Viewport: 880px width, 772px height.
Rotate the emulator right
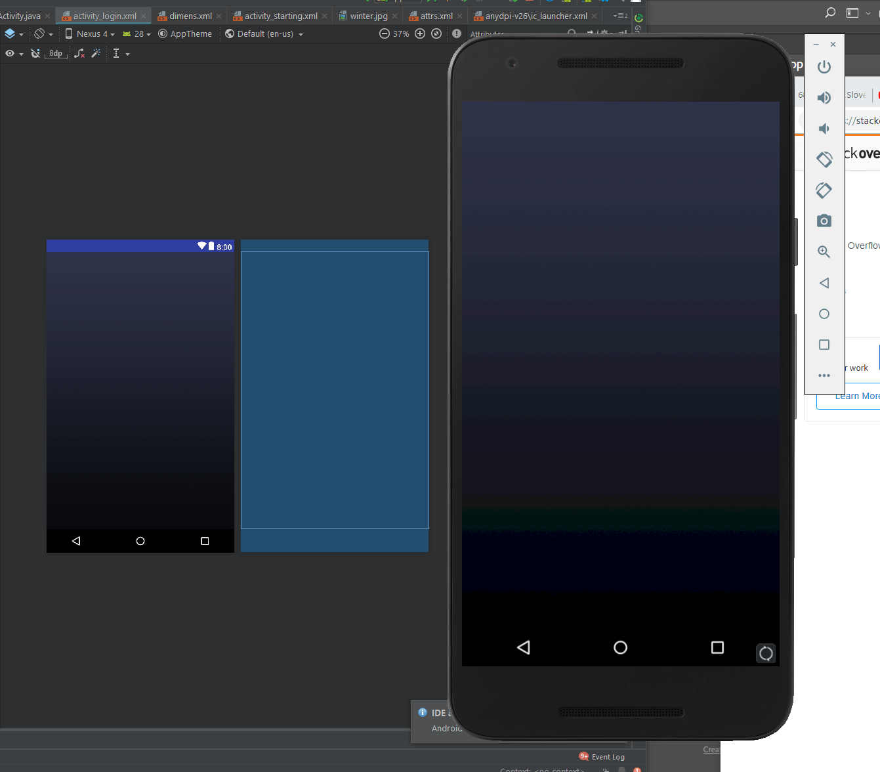click(824, 190)
